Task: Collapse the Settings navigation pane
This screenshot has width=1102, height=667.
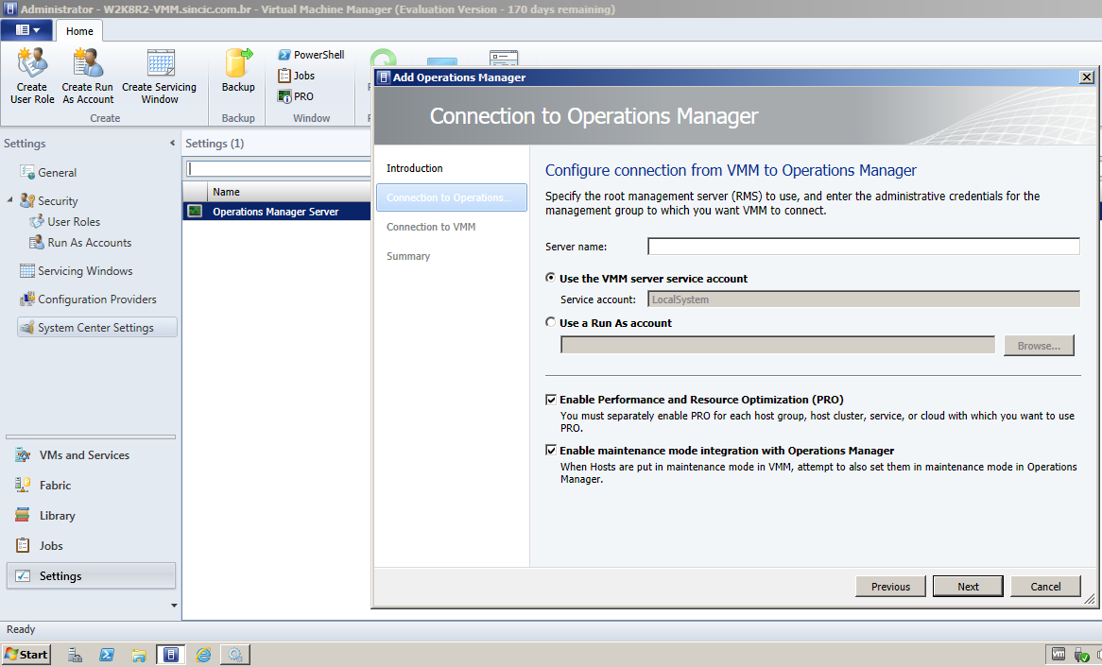Action: pyautogui.click(x=172, y=143)
